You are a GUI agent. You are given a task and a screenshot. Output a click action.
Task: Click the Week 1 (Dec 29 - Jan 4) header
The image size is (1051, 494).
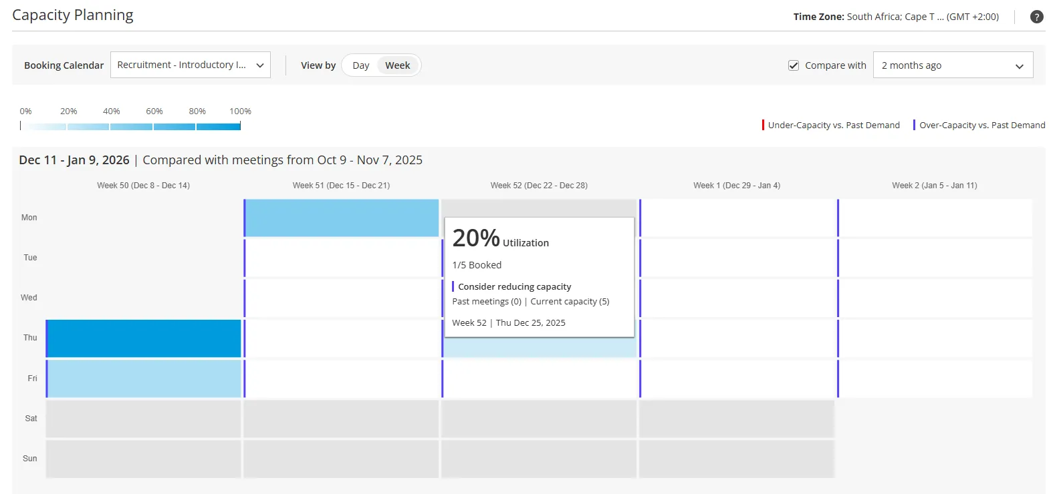(x=737, y=186)
